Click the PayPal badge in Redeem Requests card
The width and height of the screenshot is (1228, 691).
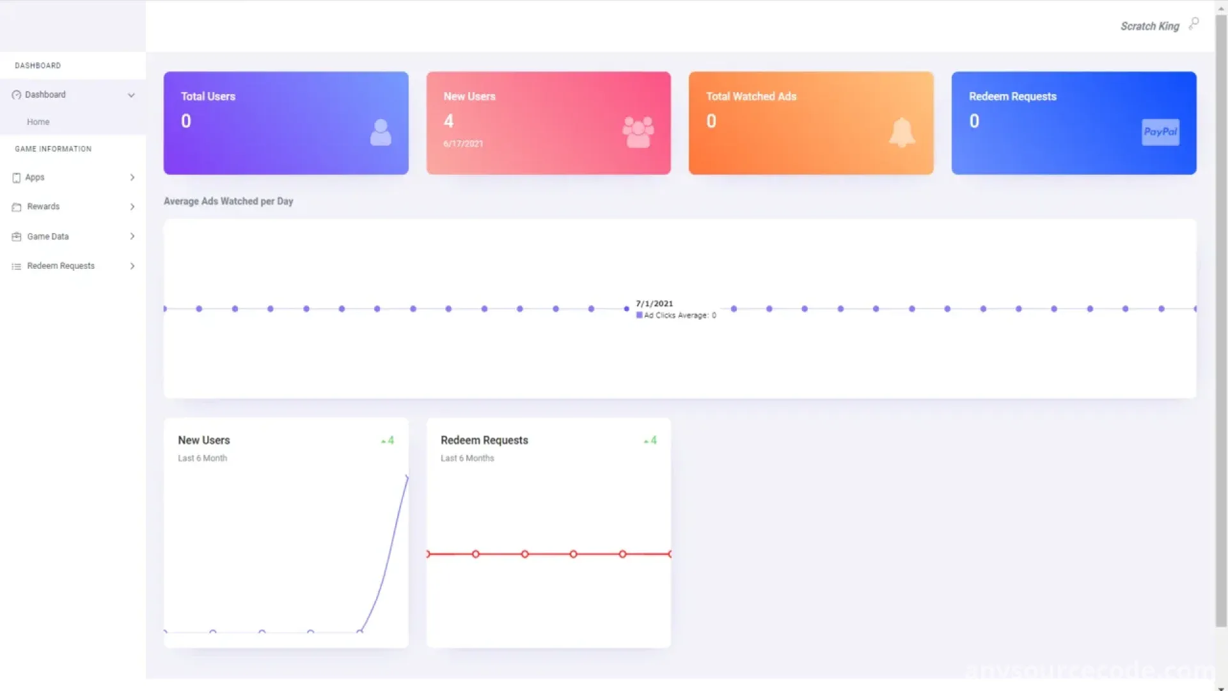(x=1160, y=132)
